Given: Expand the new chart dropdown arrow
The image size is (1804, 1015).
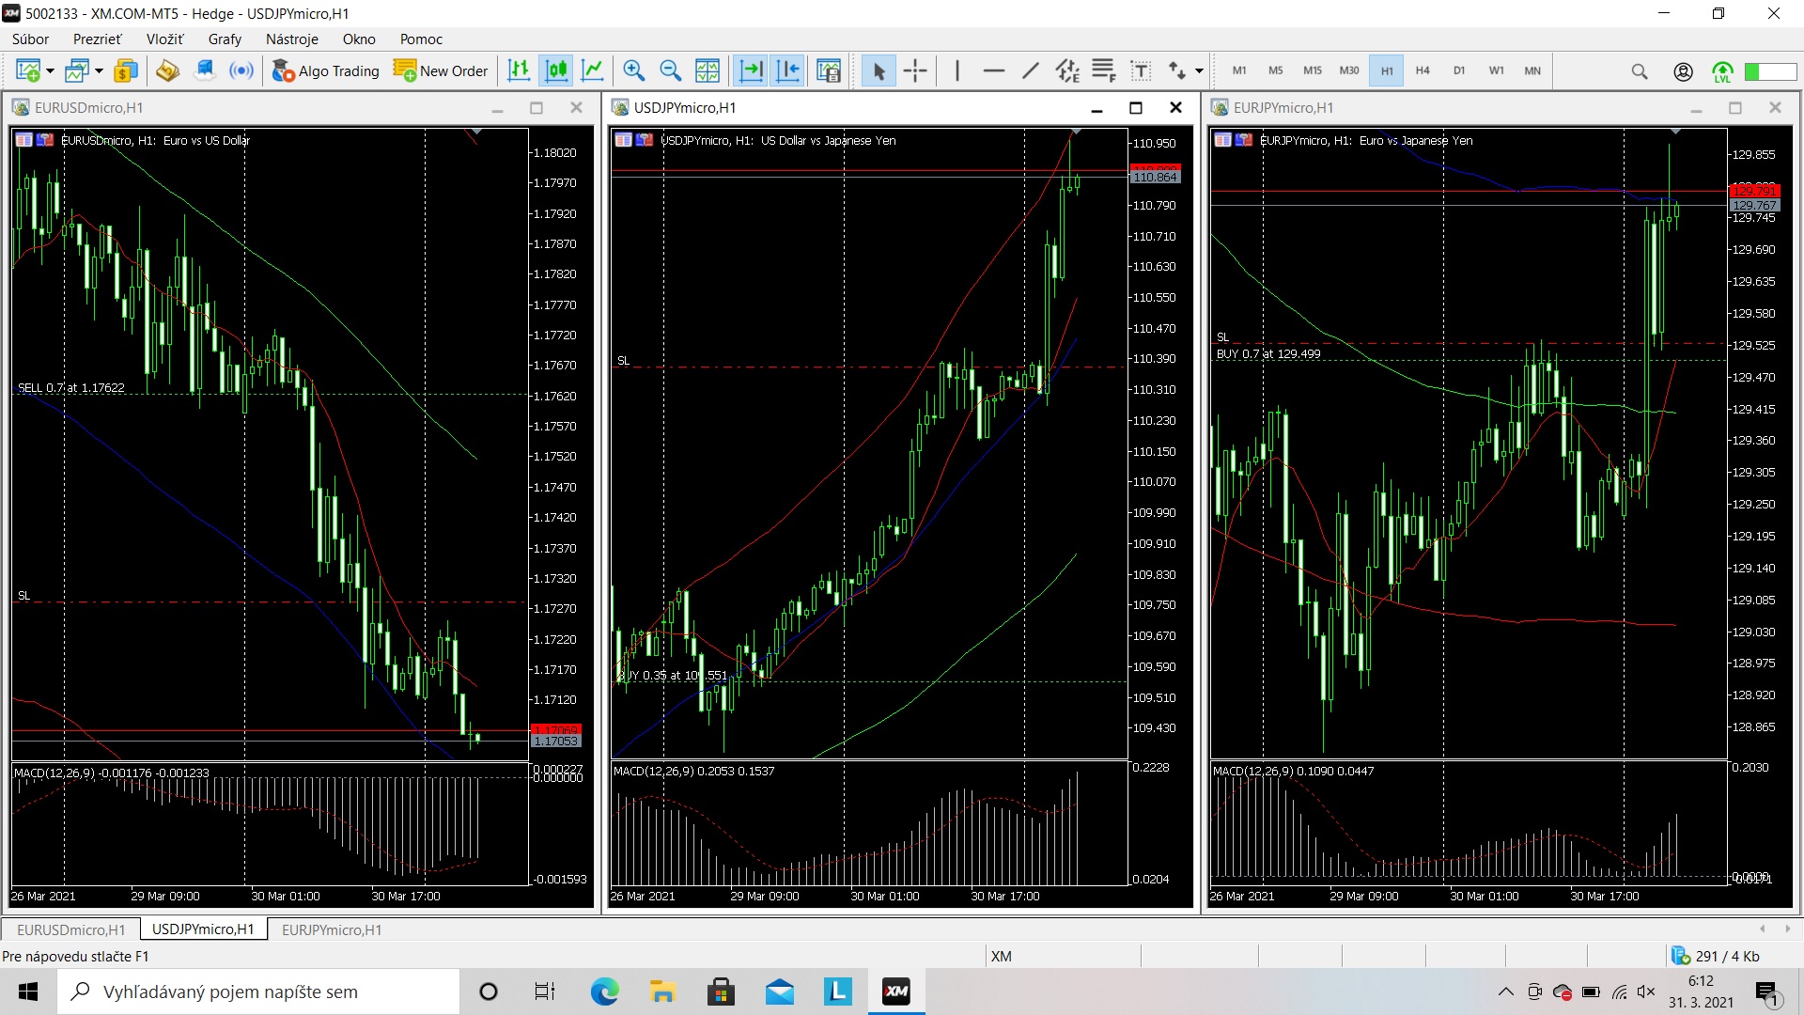Looking at the screenshot, I should pos(50,70).
